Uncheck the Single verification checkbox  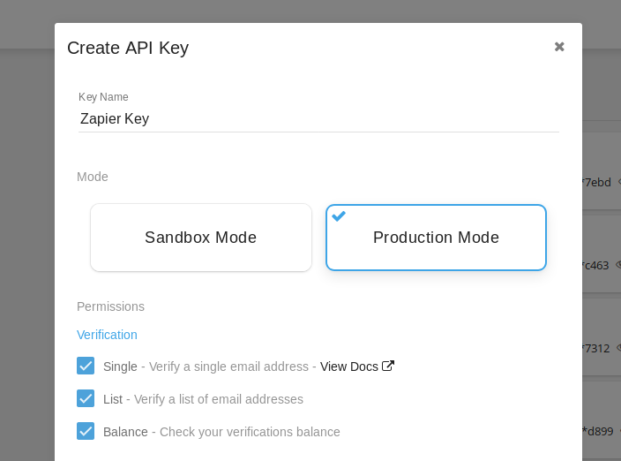86,366
